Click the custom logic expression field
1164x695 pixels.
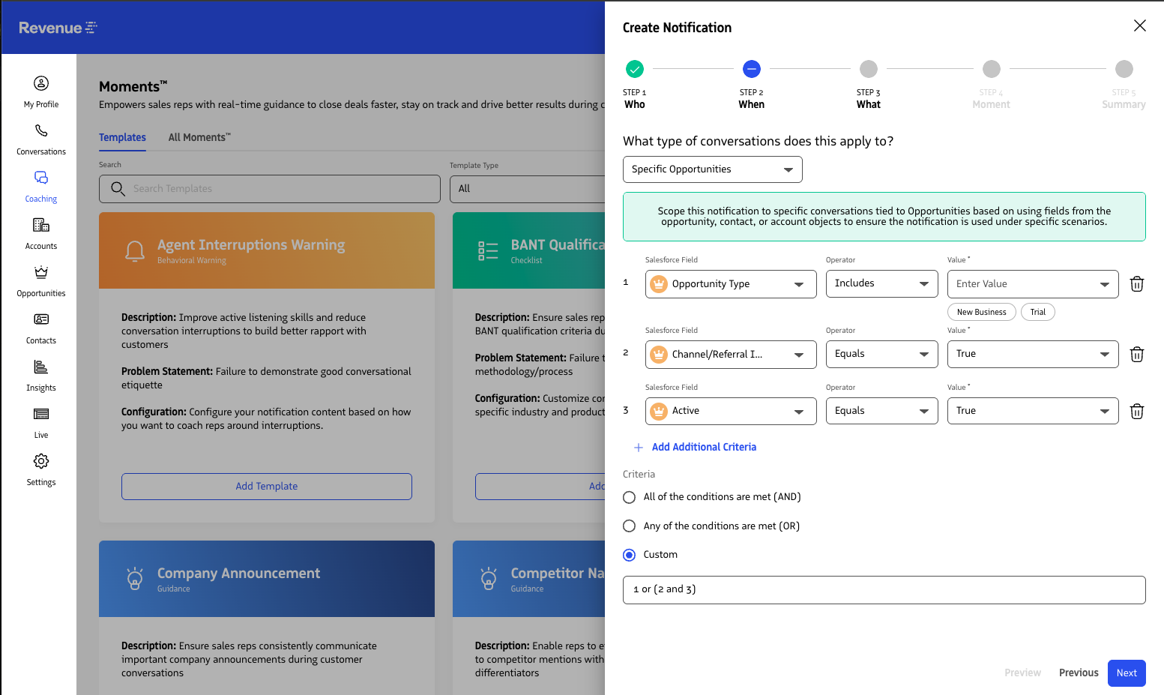884,590
